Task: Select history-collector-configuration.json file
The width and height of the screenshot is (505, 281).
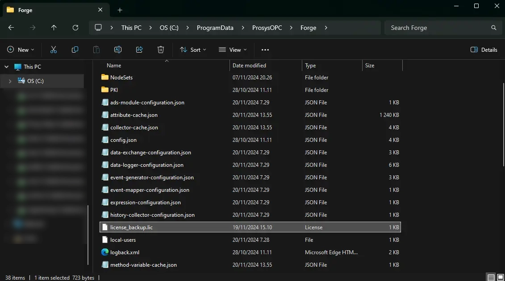Action: pos(250,215)
